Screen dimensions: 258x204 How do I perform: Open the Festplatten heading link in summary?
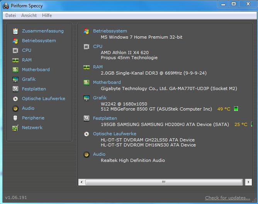tap(105, 118)
